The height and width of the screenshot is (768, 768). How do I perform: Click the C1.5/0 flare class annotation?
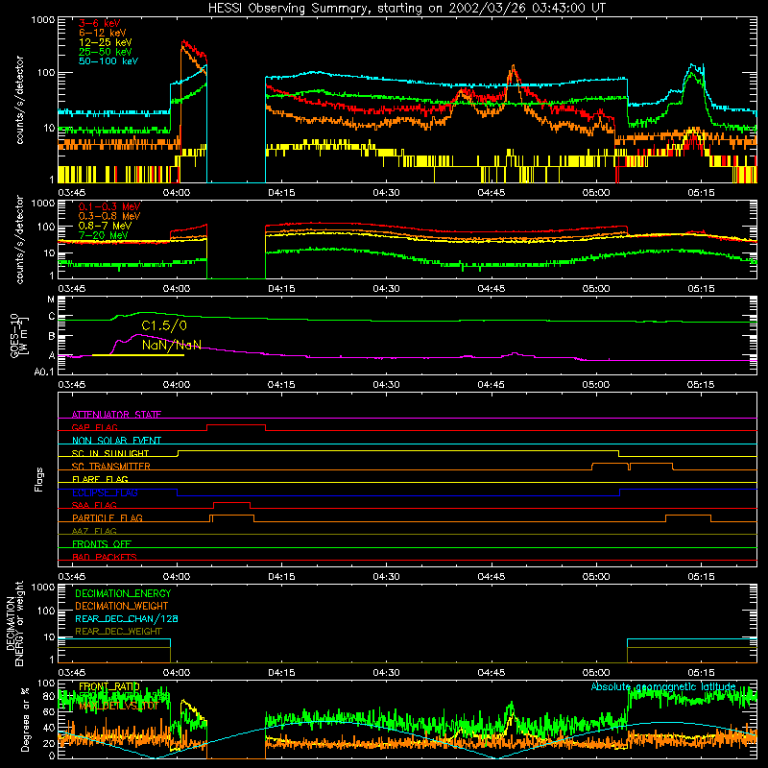[164, 325]
